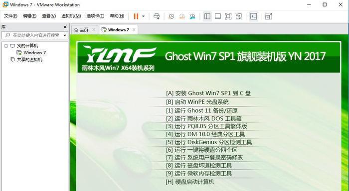349x191 pixels.
Task: Choose option [A] 安装 Ghost Win7 SP1
Action: tap(208, 93)
